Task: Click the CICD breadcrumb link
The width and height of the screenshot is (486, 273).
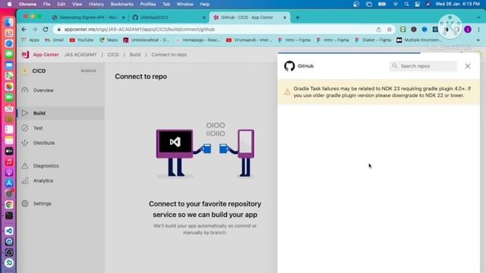Action: (113, 55)
